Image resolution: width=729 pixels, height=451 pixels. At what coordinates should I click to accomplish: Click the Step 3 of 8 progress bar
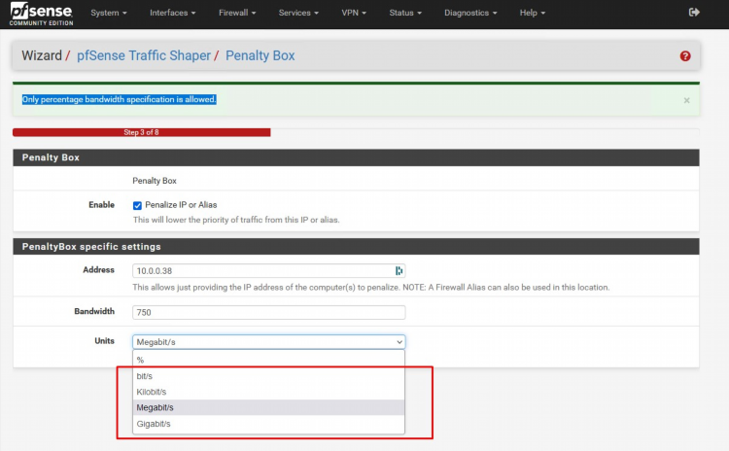[141, 132]
